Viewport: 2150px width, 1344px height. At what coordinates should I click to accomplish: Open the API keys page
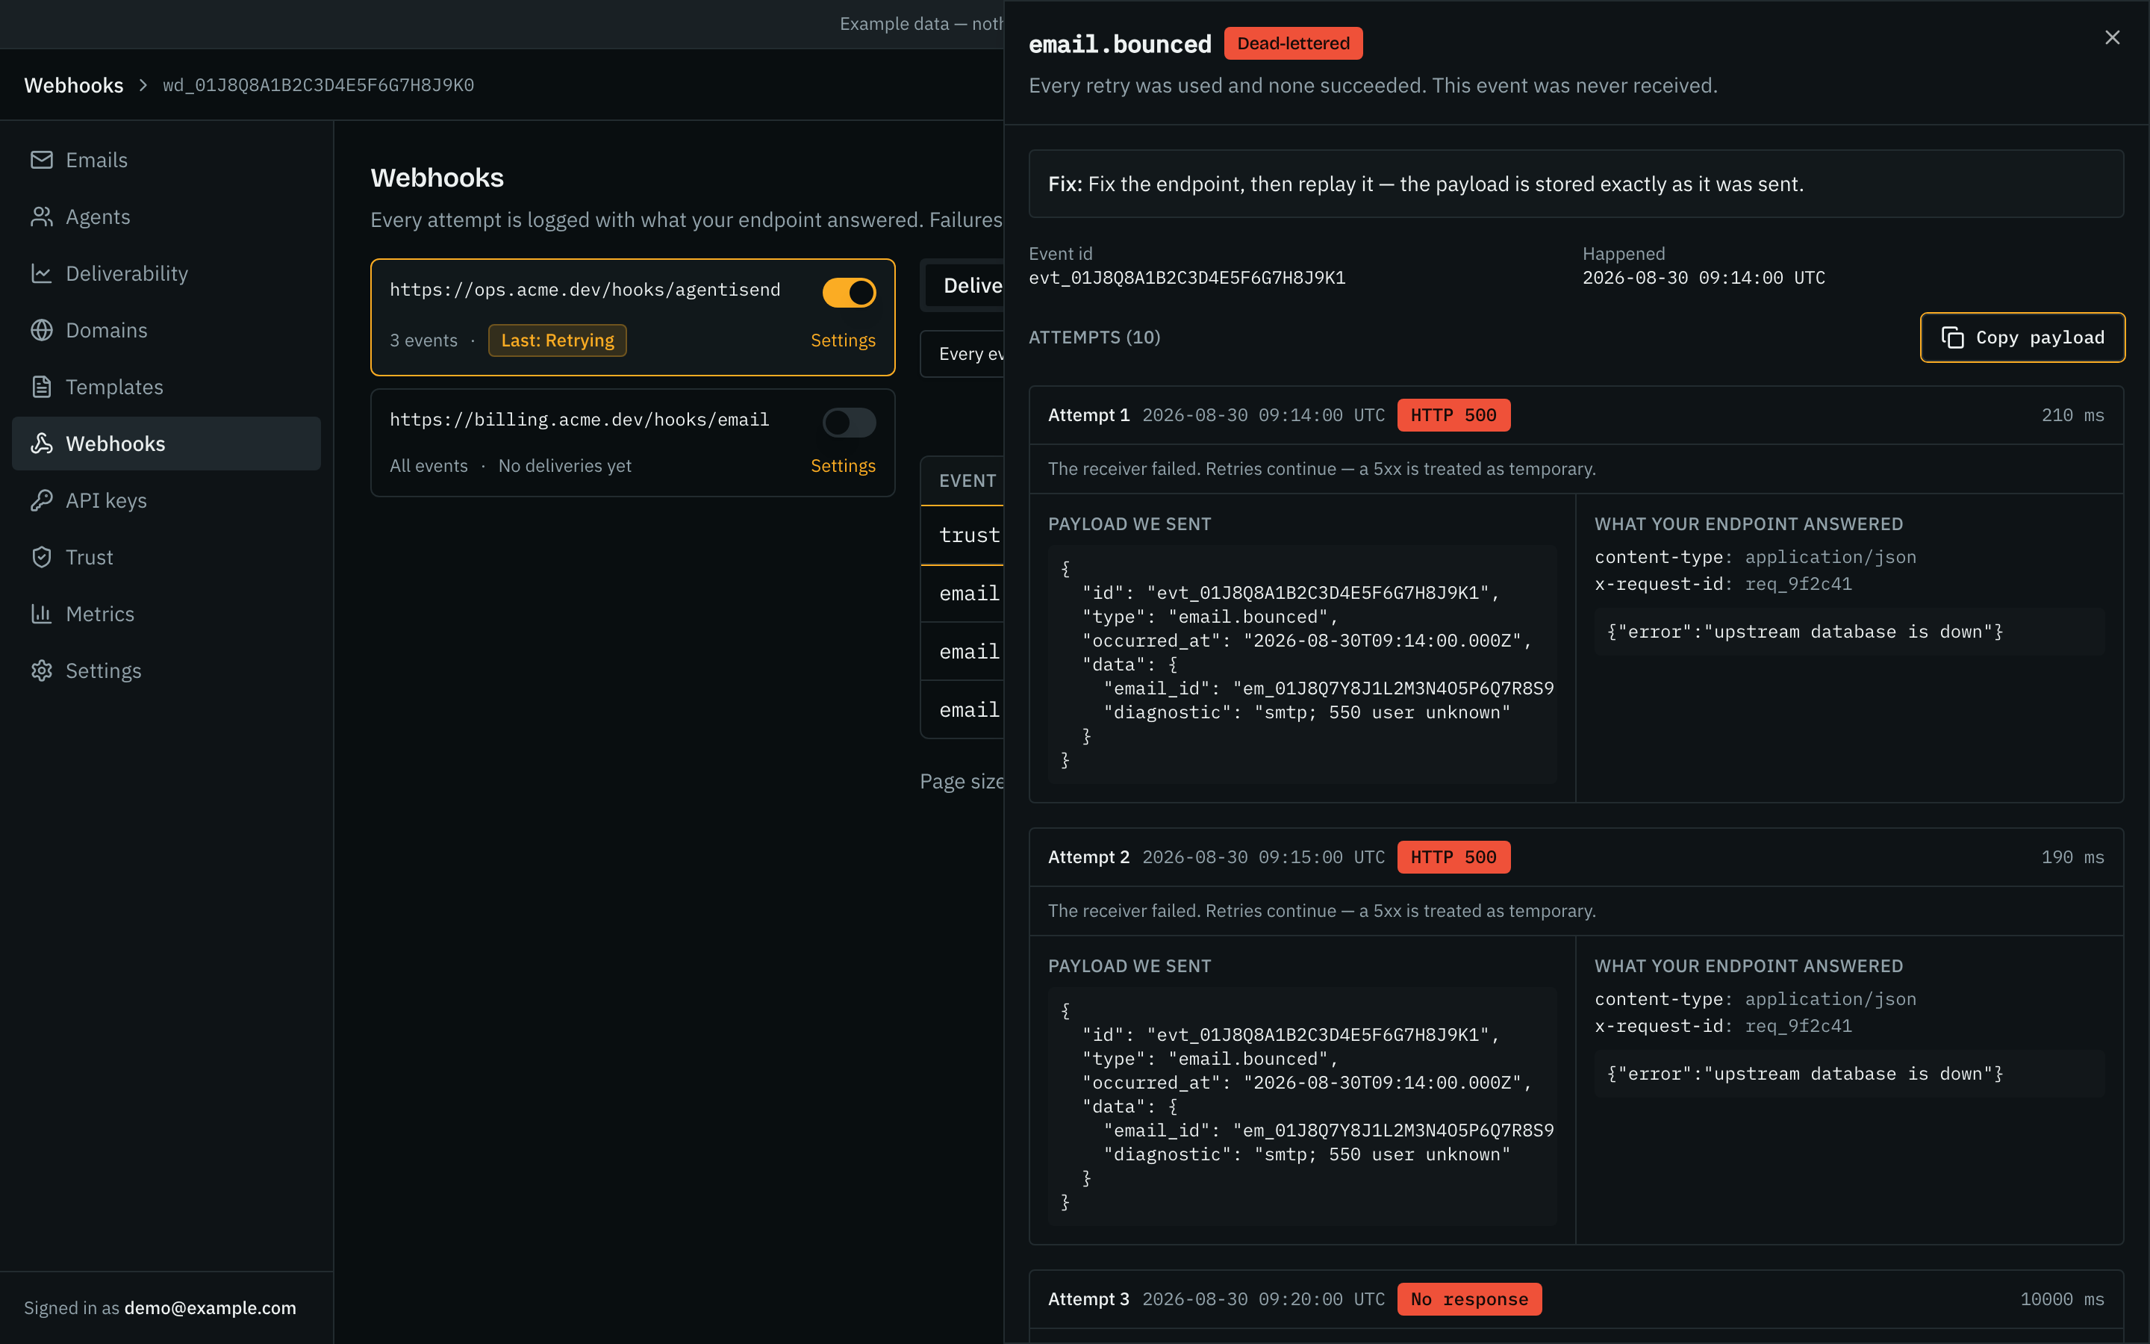tap(166, 500)
